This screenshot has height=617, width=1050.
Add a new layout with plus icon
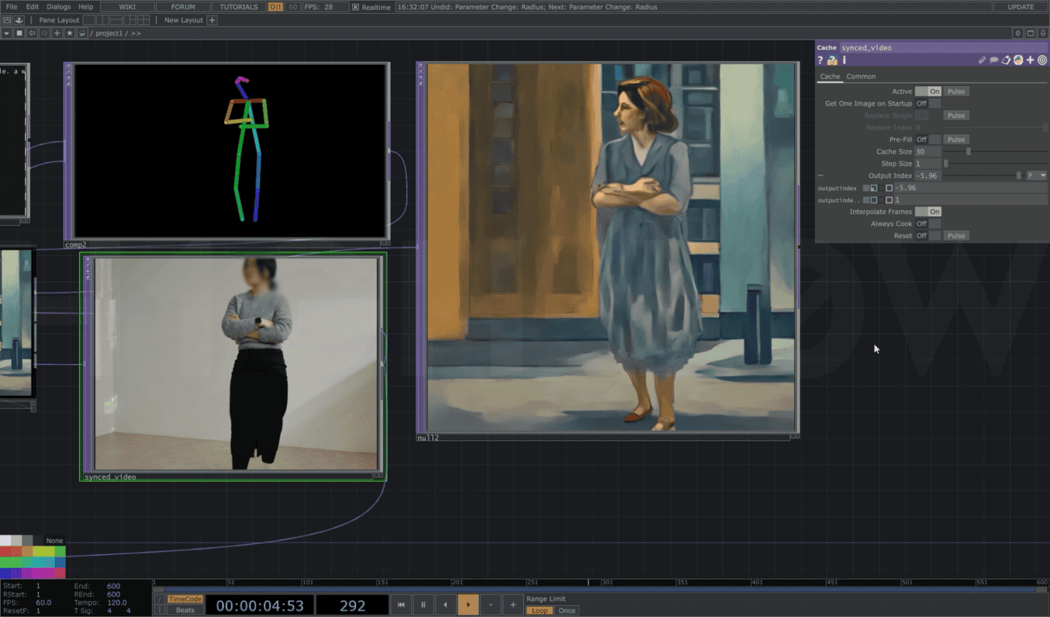(212, 20)
